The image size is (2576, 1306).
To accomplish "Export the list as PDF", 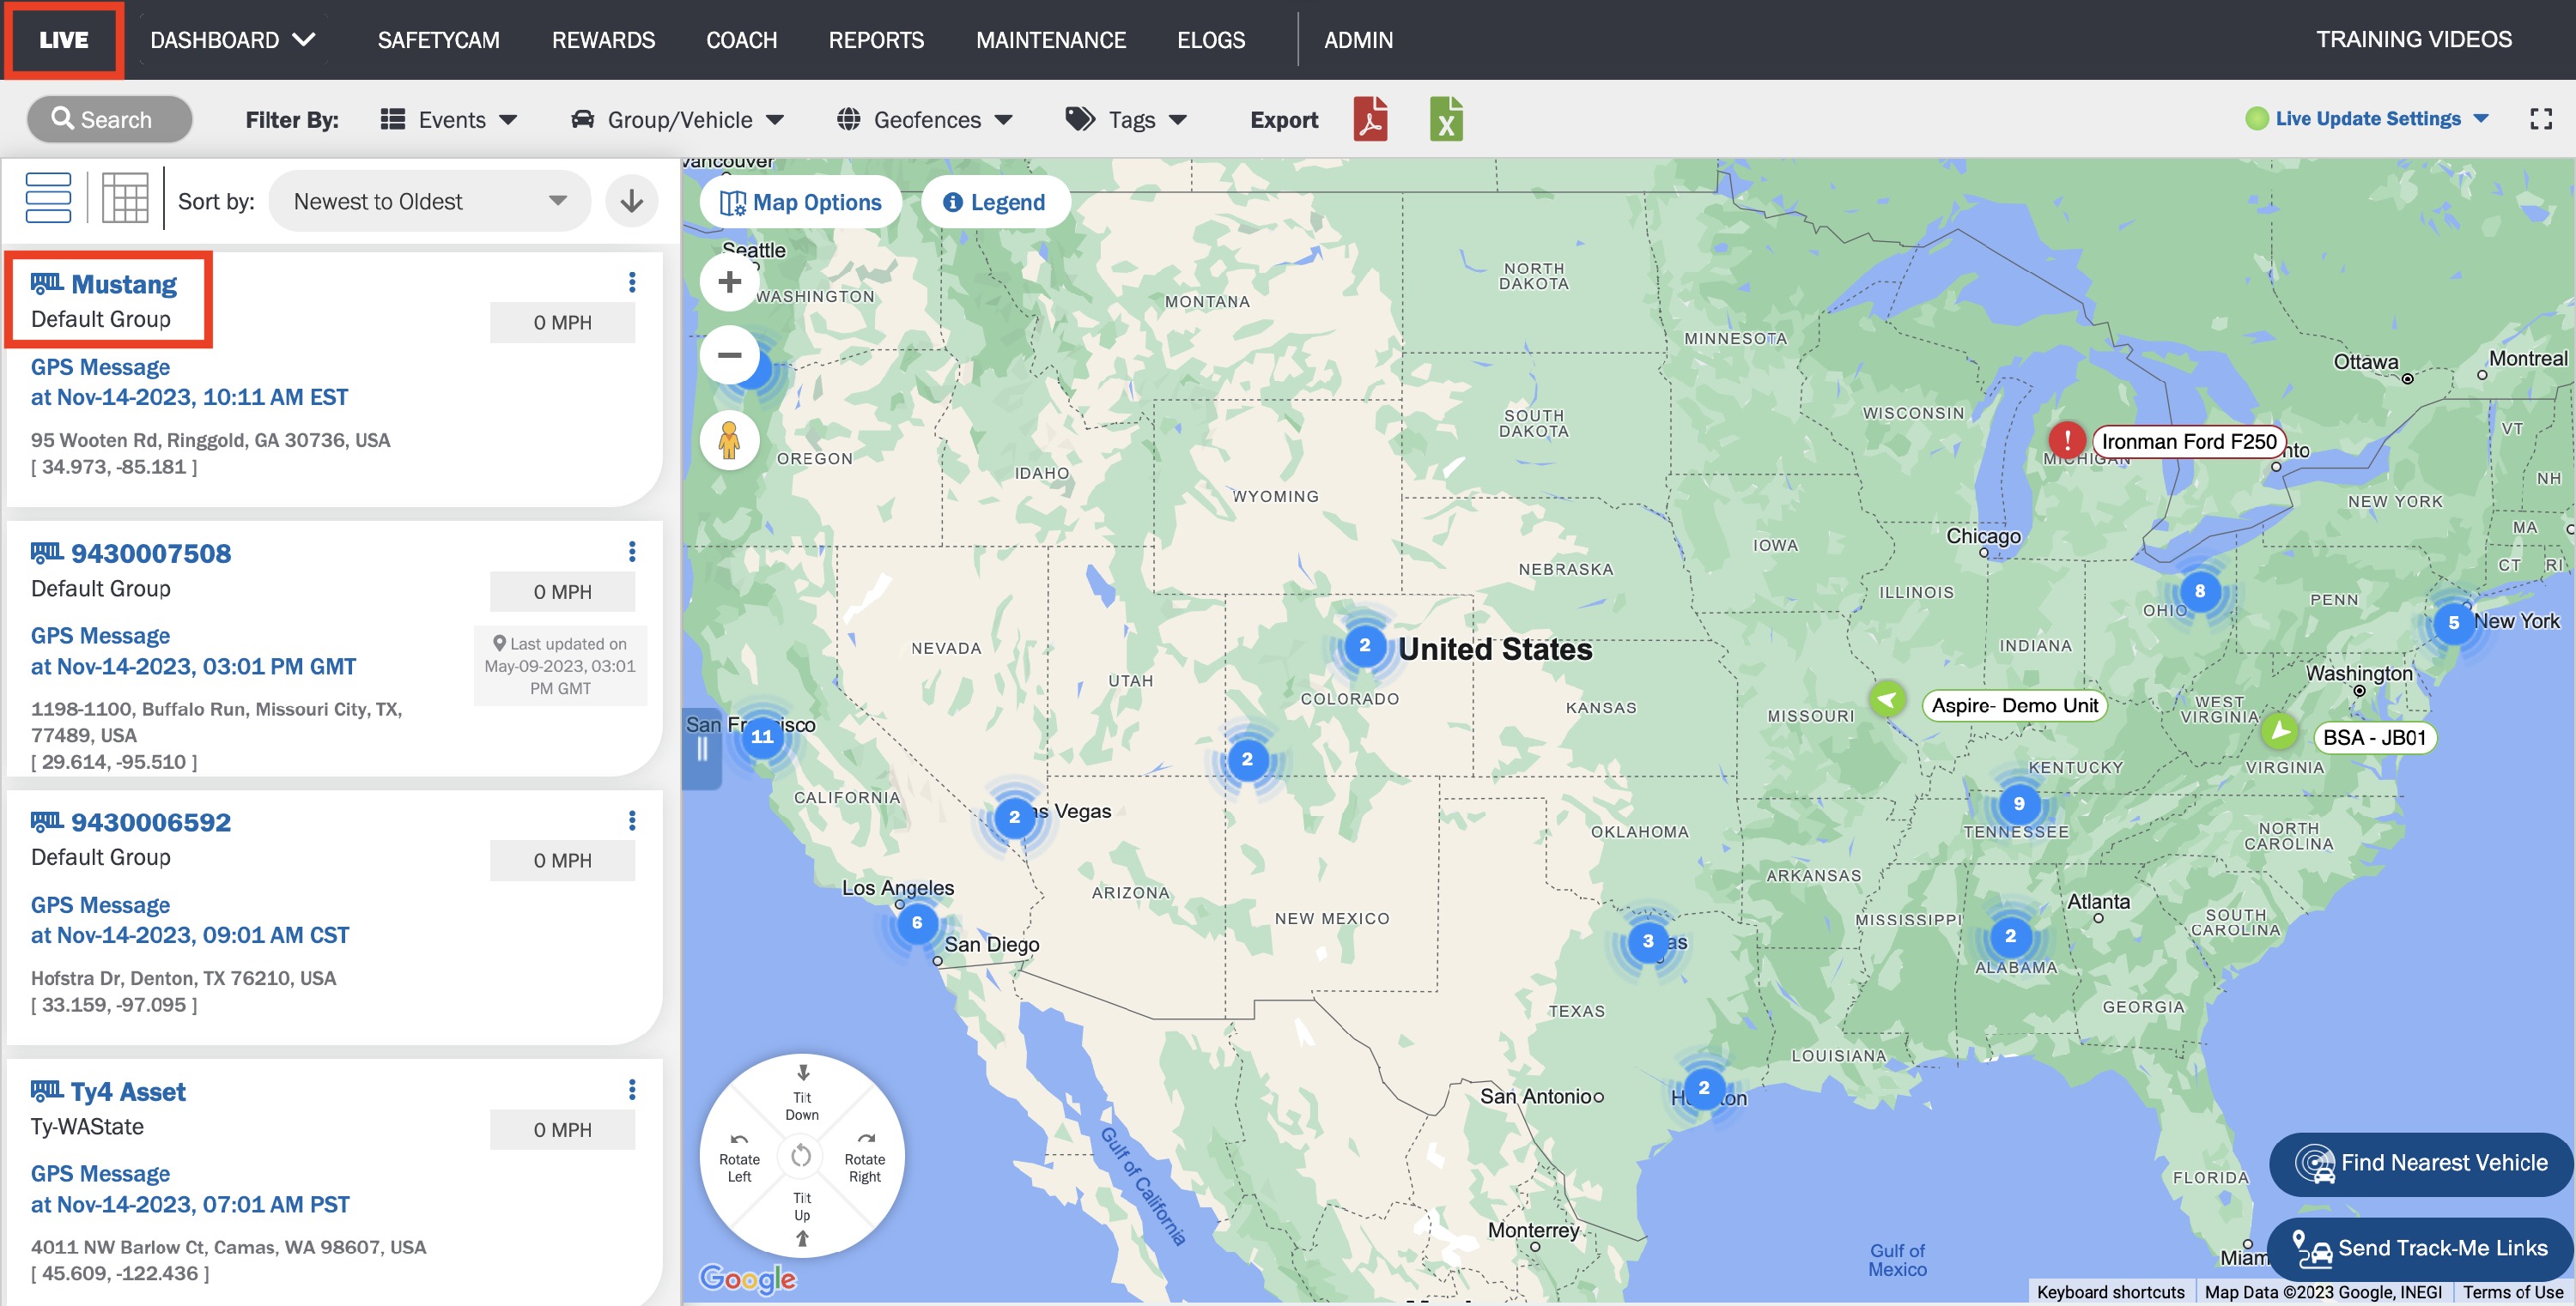I will click(x=1370, y=119).
